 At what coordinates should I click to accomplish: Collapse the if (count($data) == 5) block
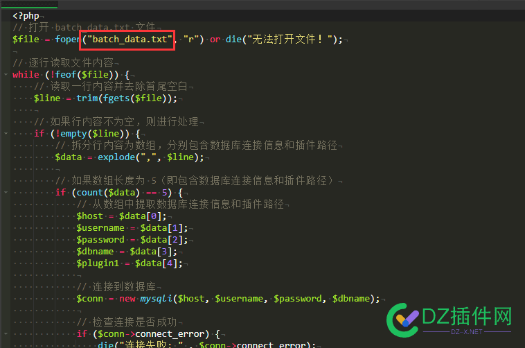pyautogui.click(x=6, y=193)
